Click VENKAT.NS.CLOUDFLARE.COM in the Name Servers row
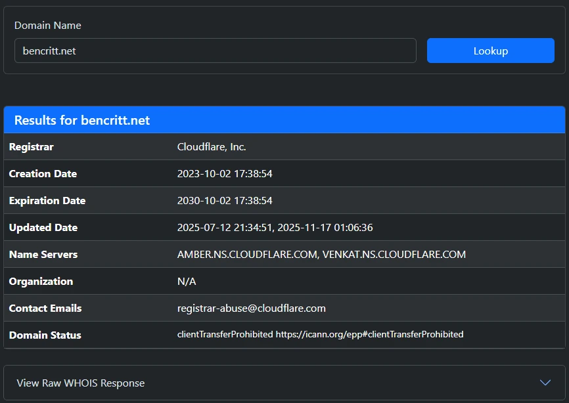The image size is (569, 403). pyautogui.click(x=395, y=254)
